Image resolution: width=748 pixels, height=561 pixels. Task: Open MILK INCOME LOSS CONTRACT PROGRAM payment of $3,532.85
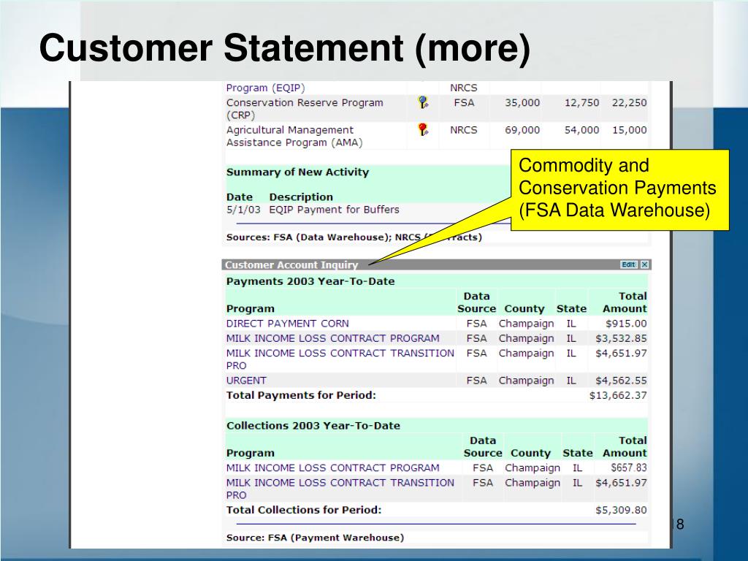pos(332,338)
